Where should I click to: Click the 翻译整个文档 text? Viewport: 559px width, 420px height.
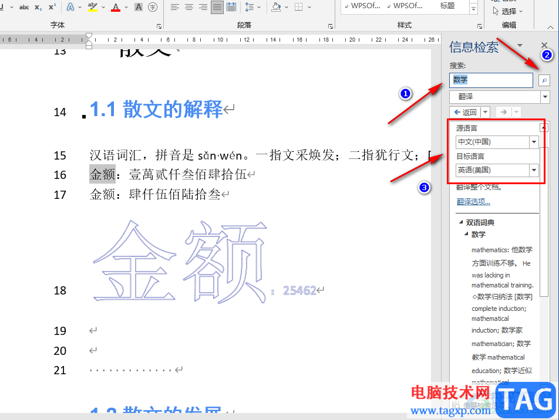(479, 187)
